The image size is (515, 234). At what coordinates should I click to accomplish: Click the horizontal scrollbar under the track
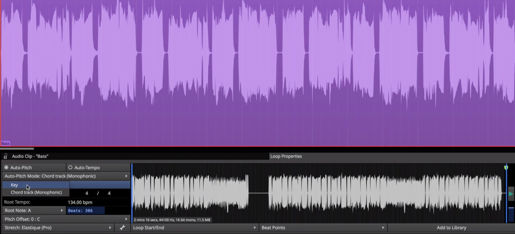[17, 149]
